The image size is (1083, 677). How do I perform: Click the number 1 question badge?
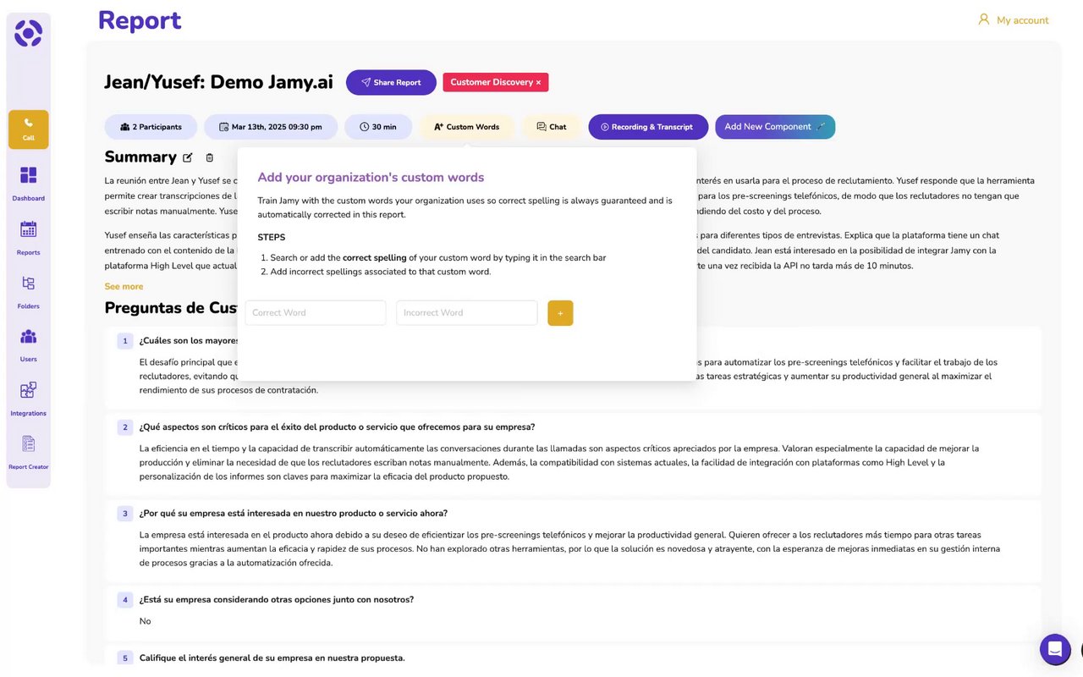(x=125, y=341)
